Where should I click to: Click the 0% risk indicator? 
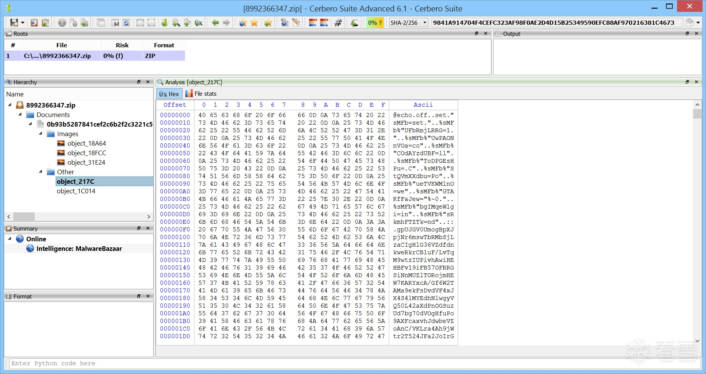375,23
